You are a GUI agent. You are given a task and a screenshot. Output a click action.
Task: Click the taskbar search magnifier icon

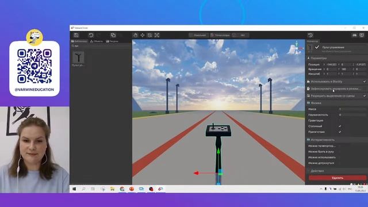tap(83, 189)
